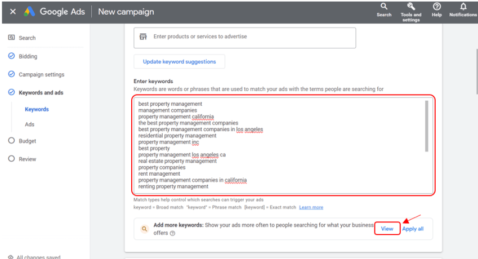Expand the Keywords and ads section

(41, 93)
